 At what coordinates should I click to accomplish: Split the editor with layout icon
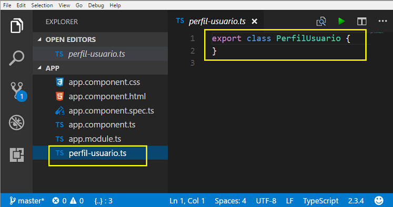click(361, 21)
